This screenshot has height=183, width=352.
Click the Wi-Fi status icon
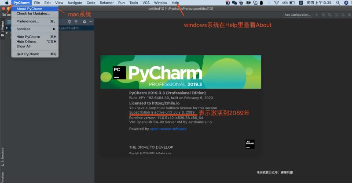(x=276, y=3)
